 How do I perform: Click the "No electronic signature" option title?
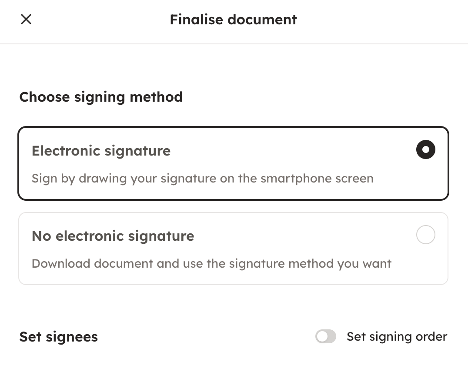113,236
